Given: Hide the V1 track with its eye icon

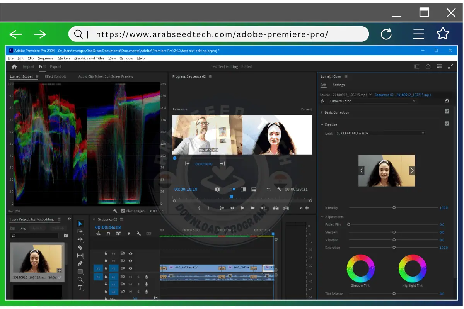Looking at the screenshot, I should pos(130,268).
